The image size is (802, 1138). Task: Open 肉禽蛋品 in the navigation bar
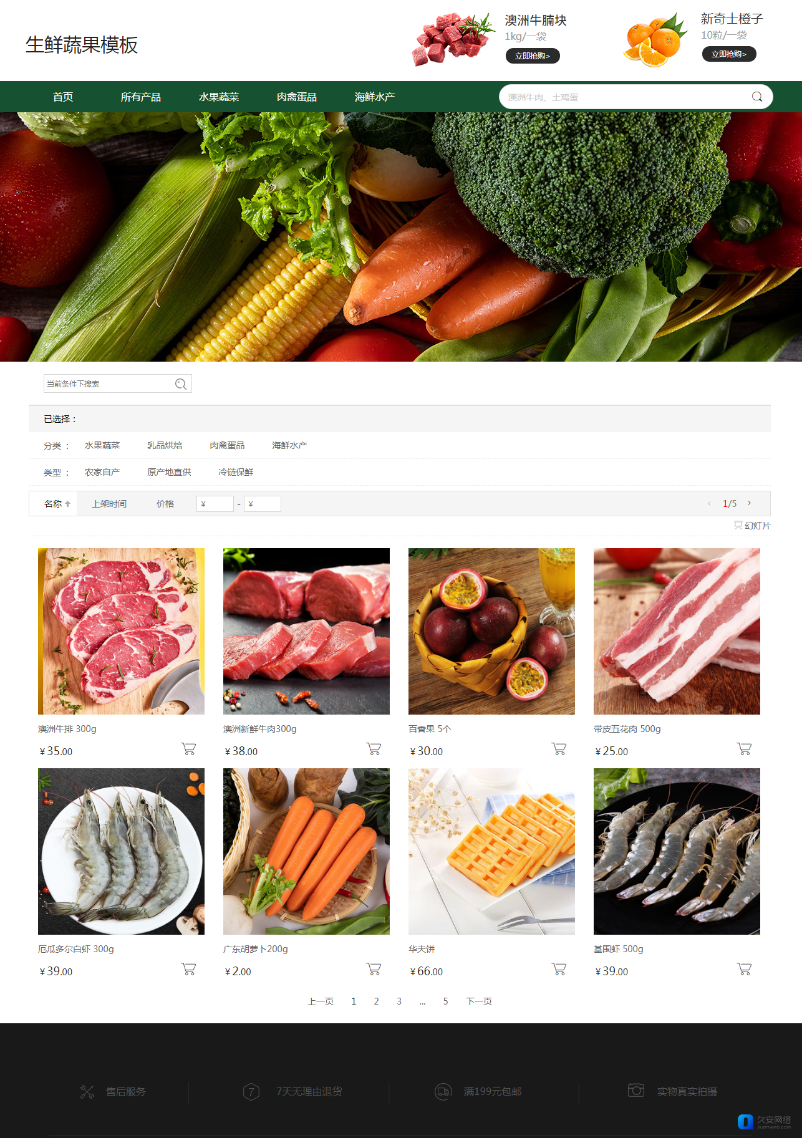click(297, 97)
